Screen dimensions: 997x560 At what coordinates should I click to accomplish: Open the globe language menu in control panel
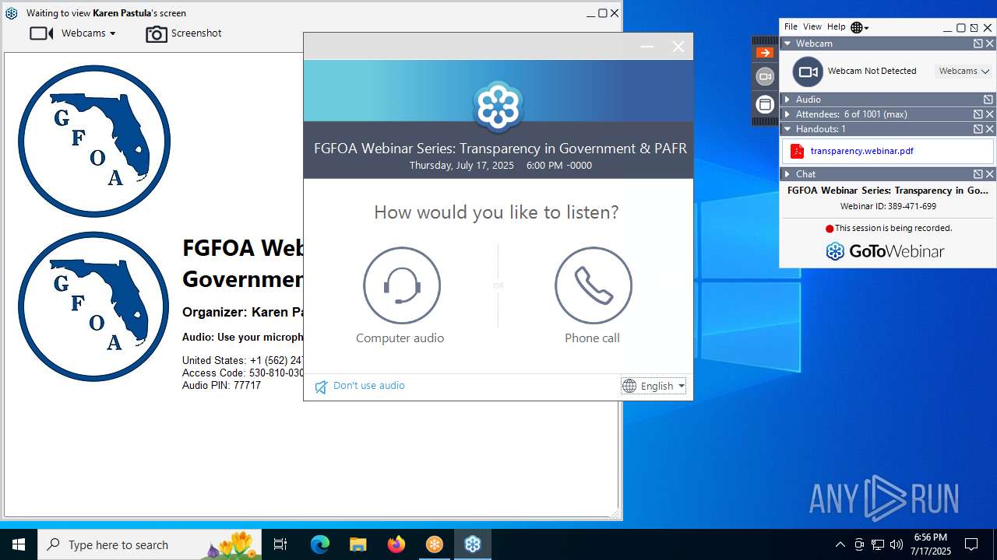click(859, 27)
